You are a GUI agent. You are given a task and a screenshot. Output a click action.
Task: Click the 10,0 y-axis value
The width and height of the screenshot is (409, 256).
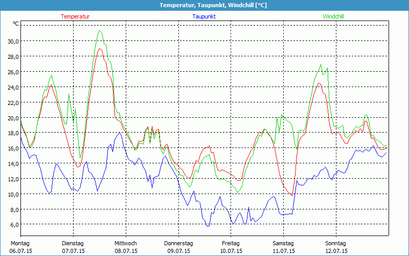[x=12, y=195]
